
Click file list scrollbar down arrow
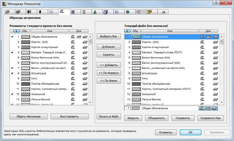tap(221, 103)
